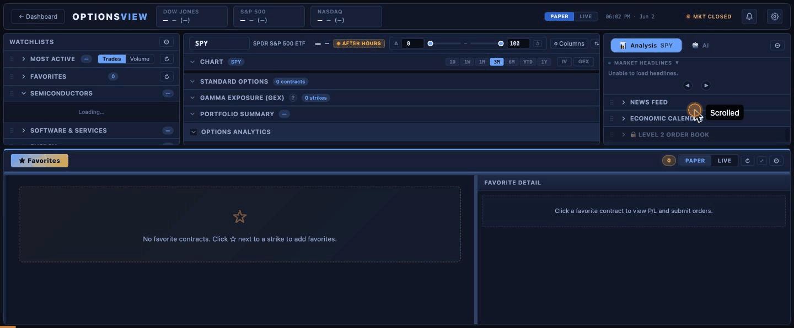Switch the top bar to PAPER mode
Image resolution: width=794 pixels, height=328 pixels.
pyautogui.click(x=559, y=17)
